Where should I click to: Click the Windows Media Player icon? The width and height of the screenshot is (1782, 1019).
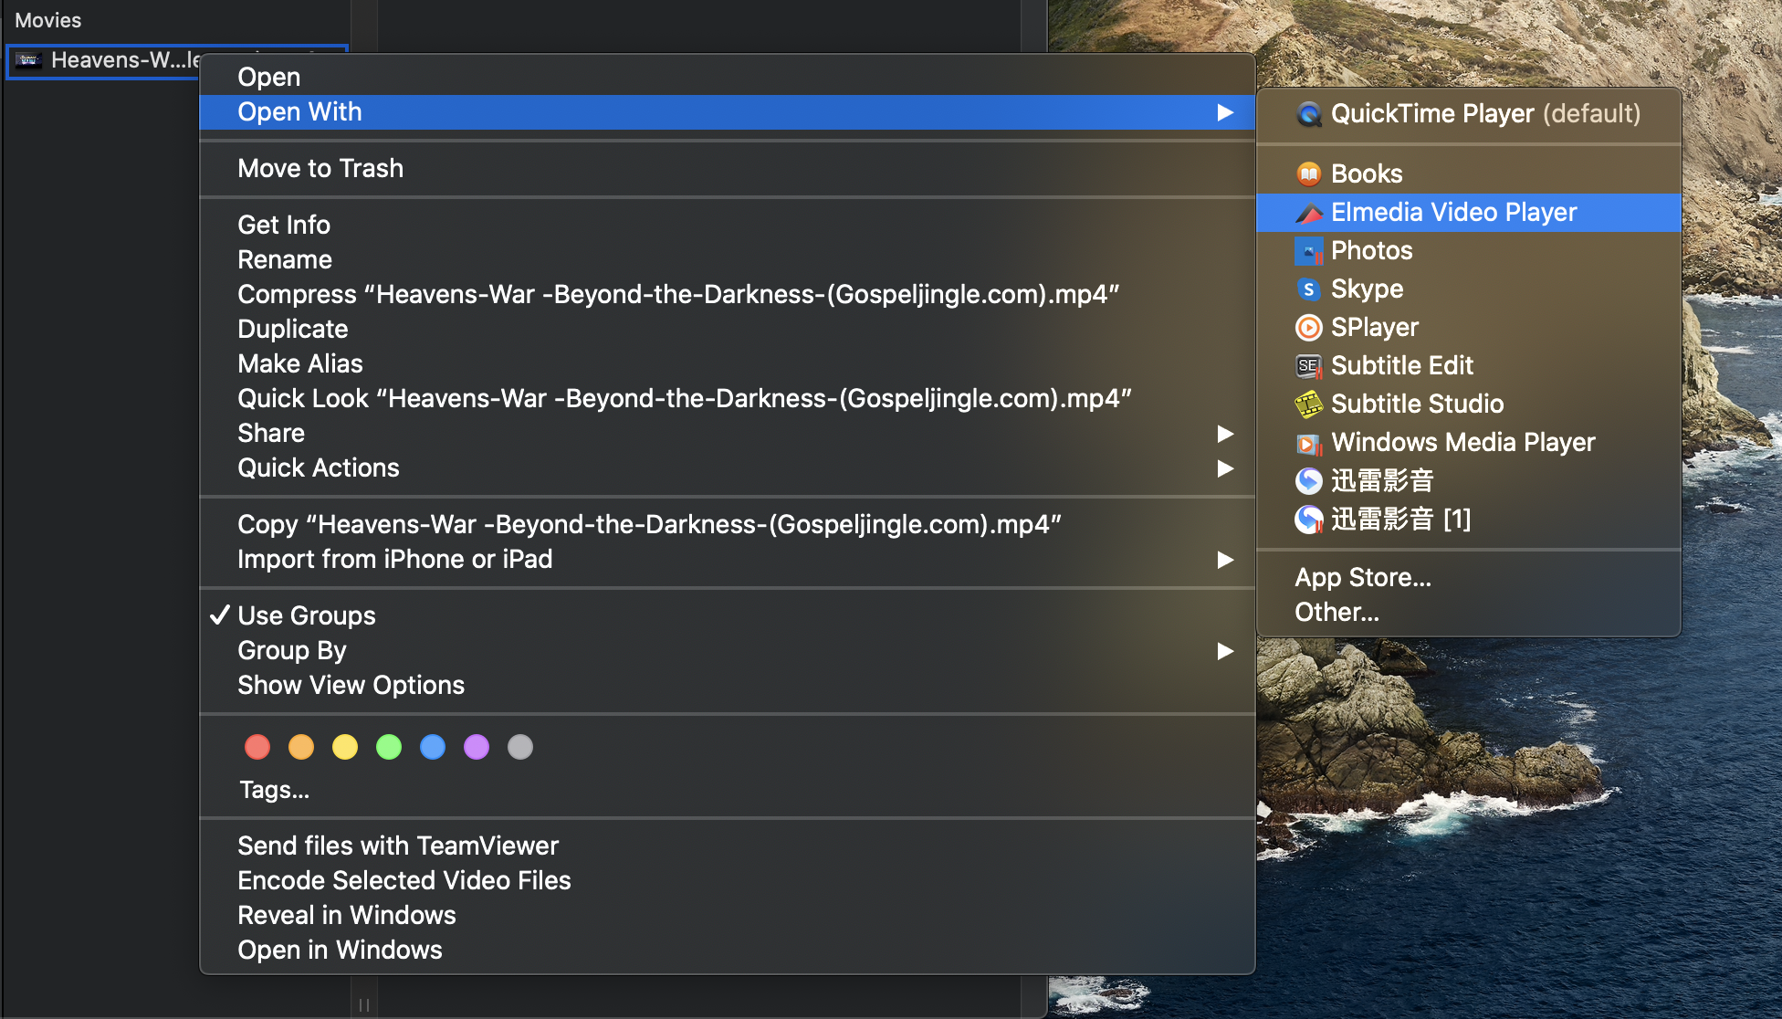click(x=1309, y=443)
